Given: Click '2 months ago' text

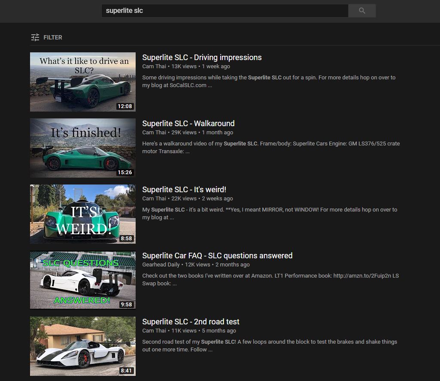Looking at the screenshot, I should [x=233, y=265].
